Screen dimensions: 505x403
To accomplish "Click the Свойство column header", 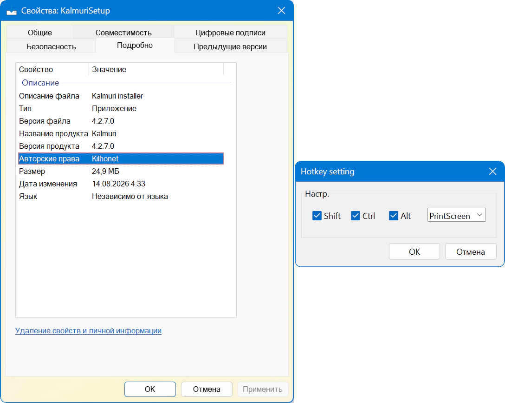I will coord(52,69).
